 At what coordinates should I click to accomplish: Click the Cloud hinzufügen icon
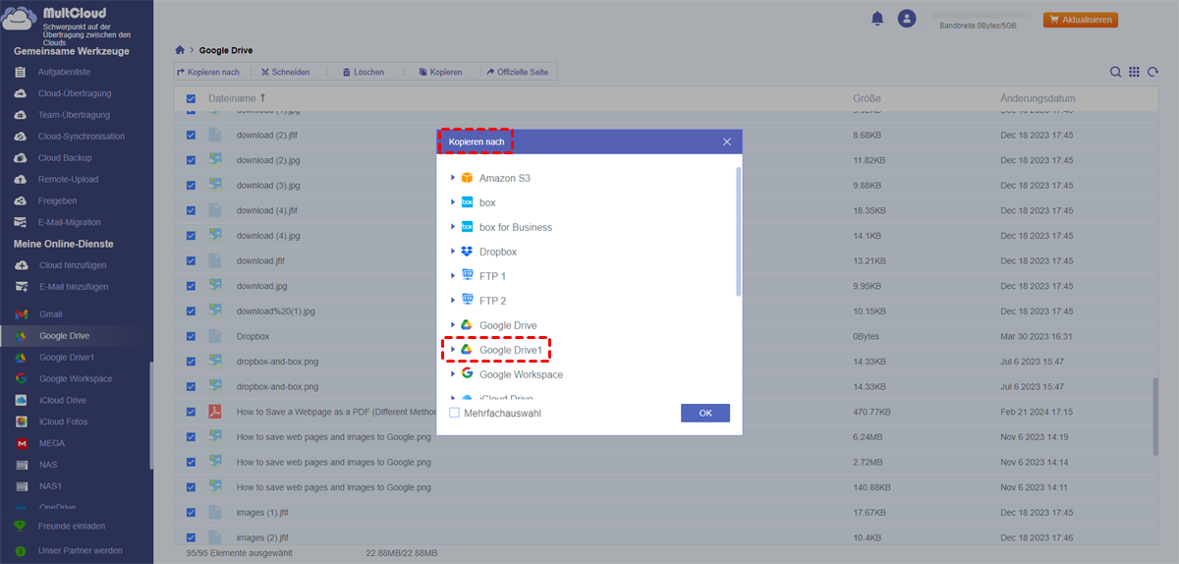click(x=20, y=265)
